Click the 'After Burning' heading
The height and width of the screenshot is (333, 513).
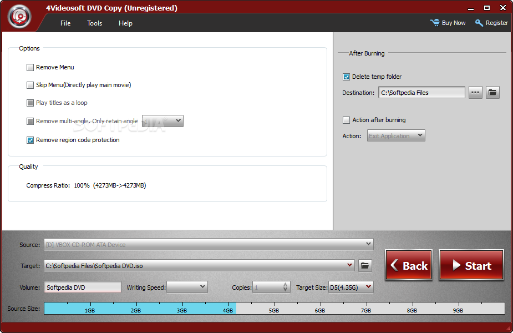[x=367, y=53]
